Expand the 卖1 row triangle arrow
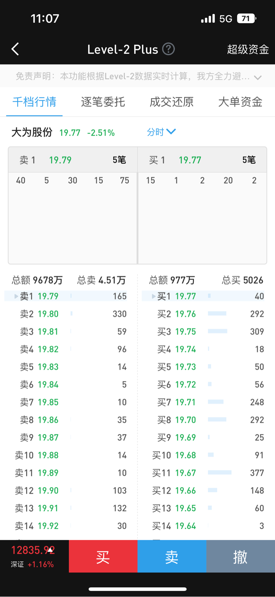The image size is (275, 597). (16, 296)
